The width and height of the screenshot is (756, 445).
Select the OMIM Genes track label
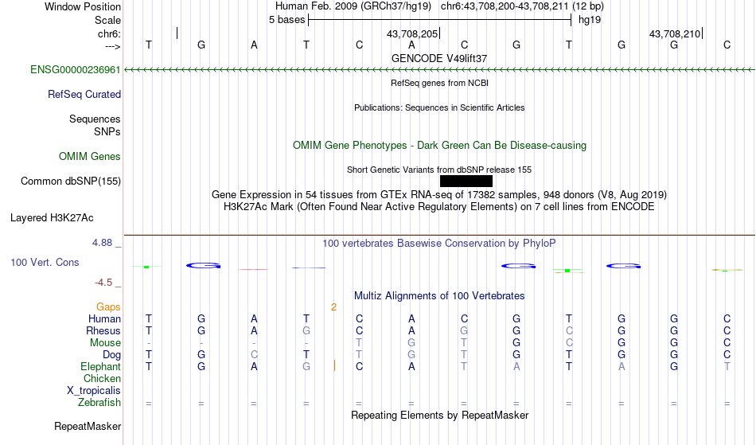click(x=90, y=157)
